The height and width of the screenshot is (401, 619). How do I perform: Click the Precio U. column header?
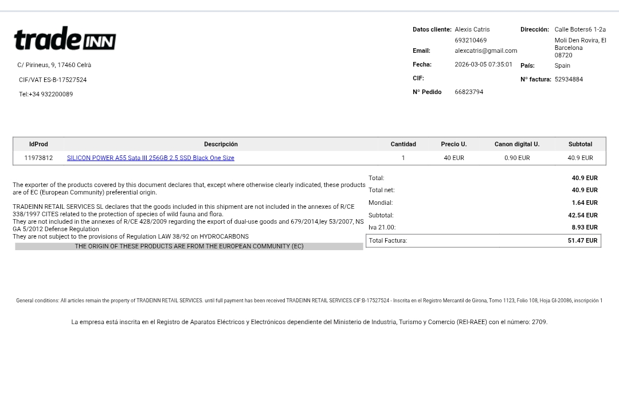point(453,144)
